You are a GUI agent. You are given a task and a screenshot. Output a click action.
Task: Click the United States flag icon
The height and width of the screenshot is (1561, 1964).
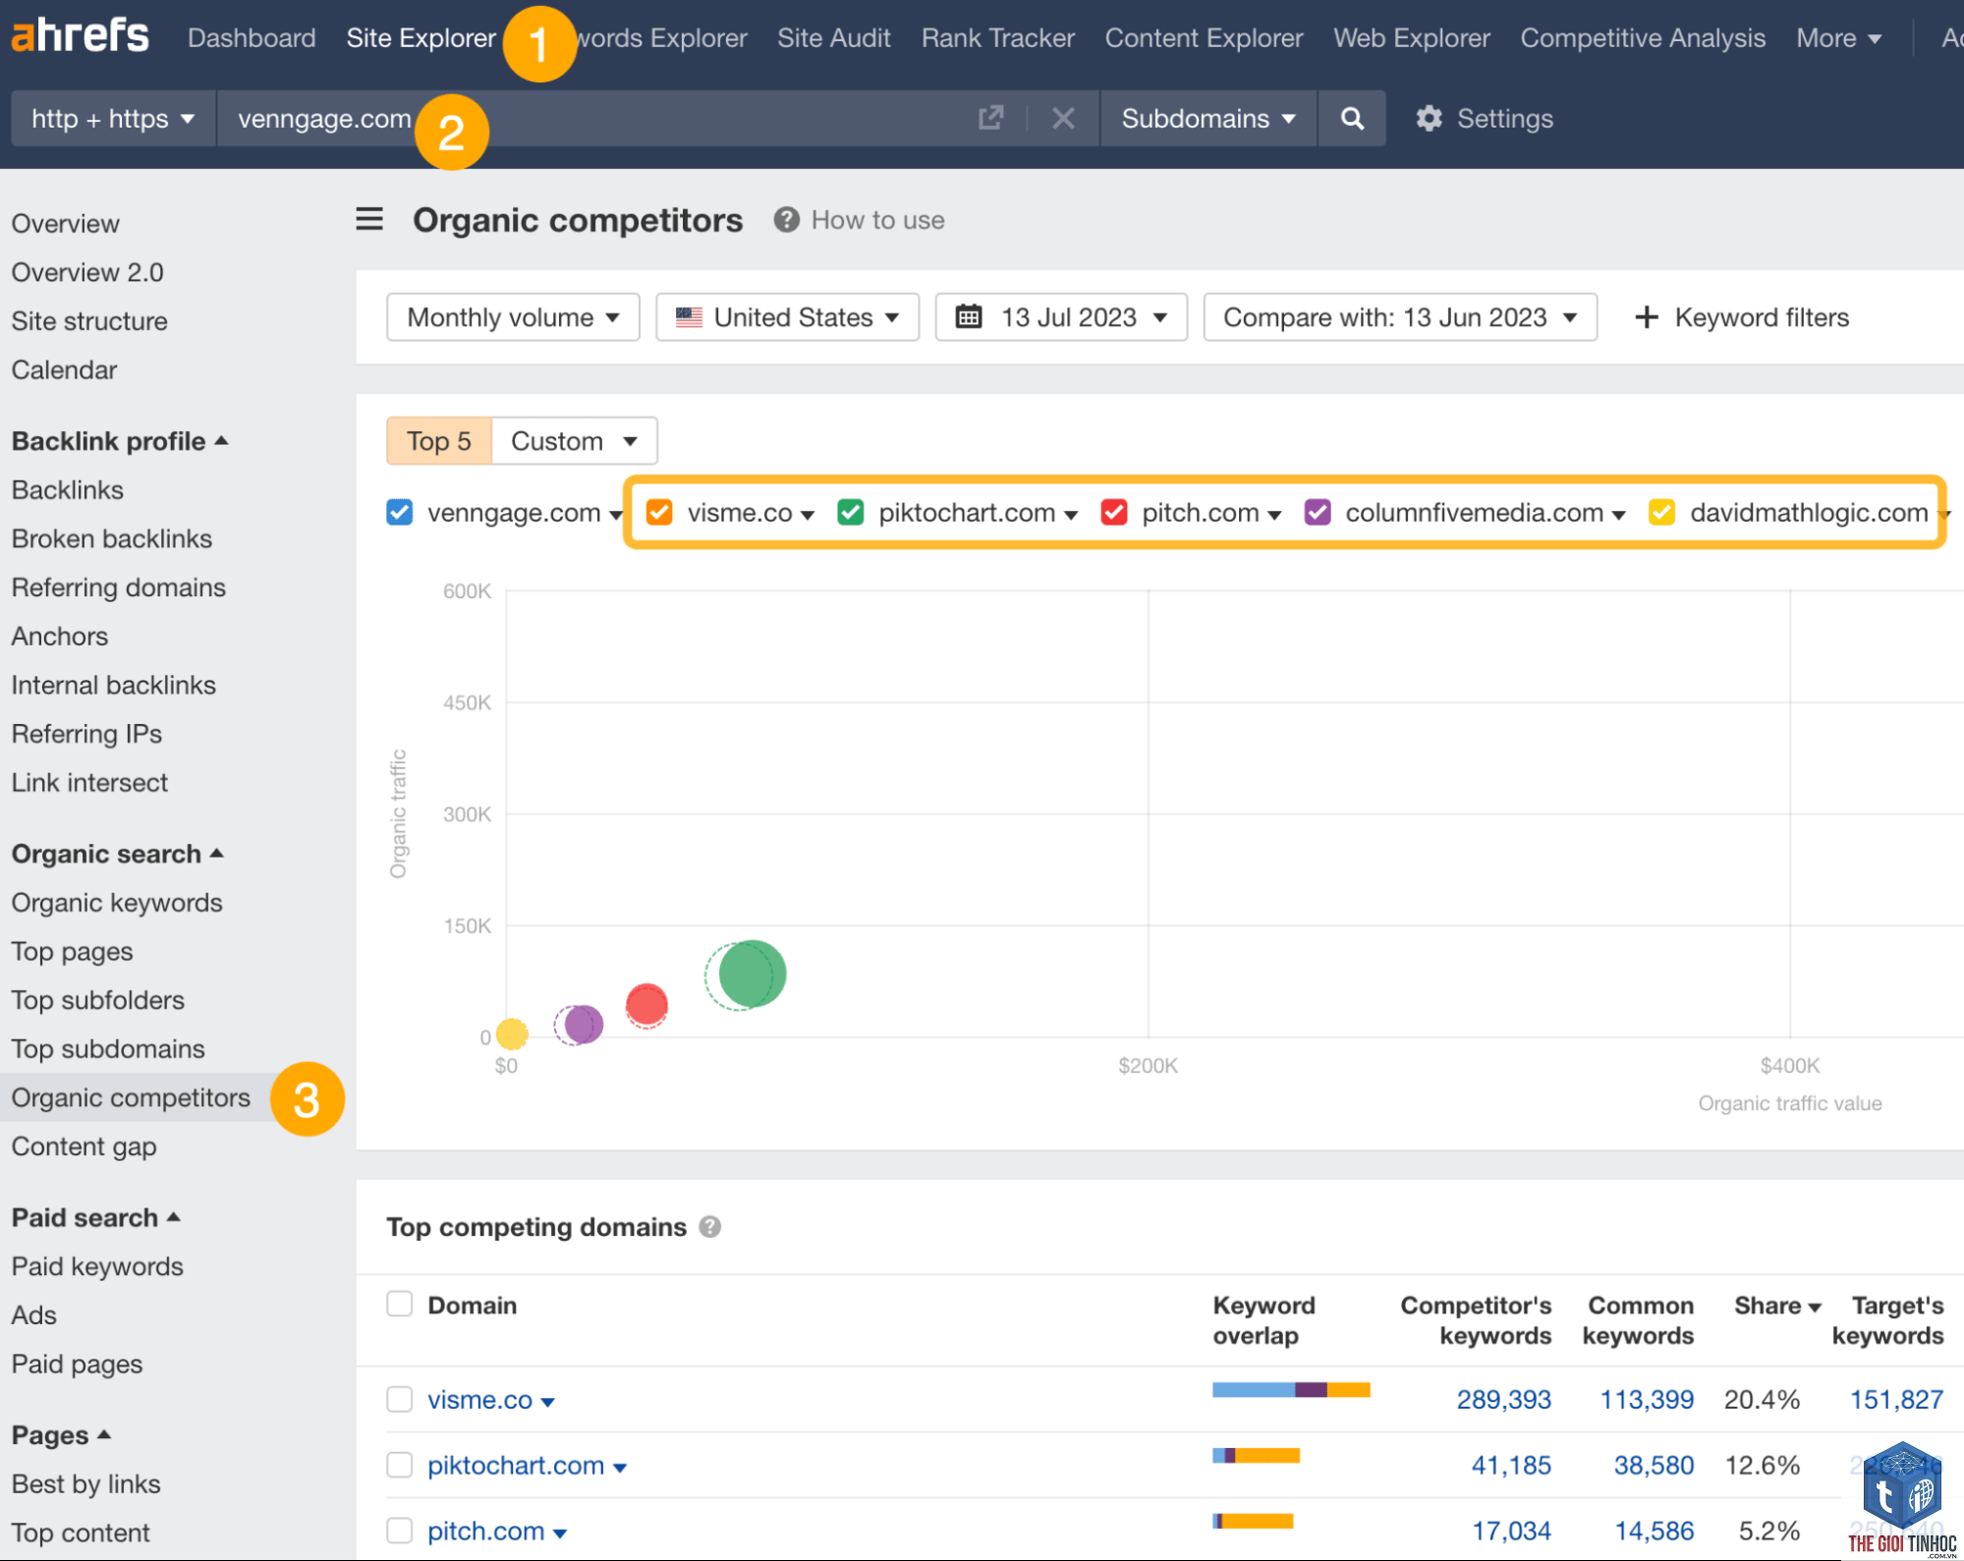click(x=689, y=317)
